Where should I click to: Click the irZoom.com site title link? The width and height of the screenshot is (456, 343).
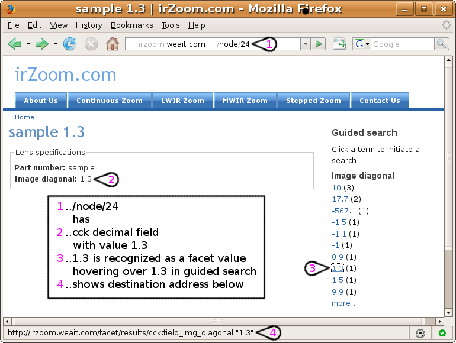[65, 75]
